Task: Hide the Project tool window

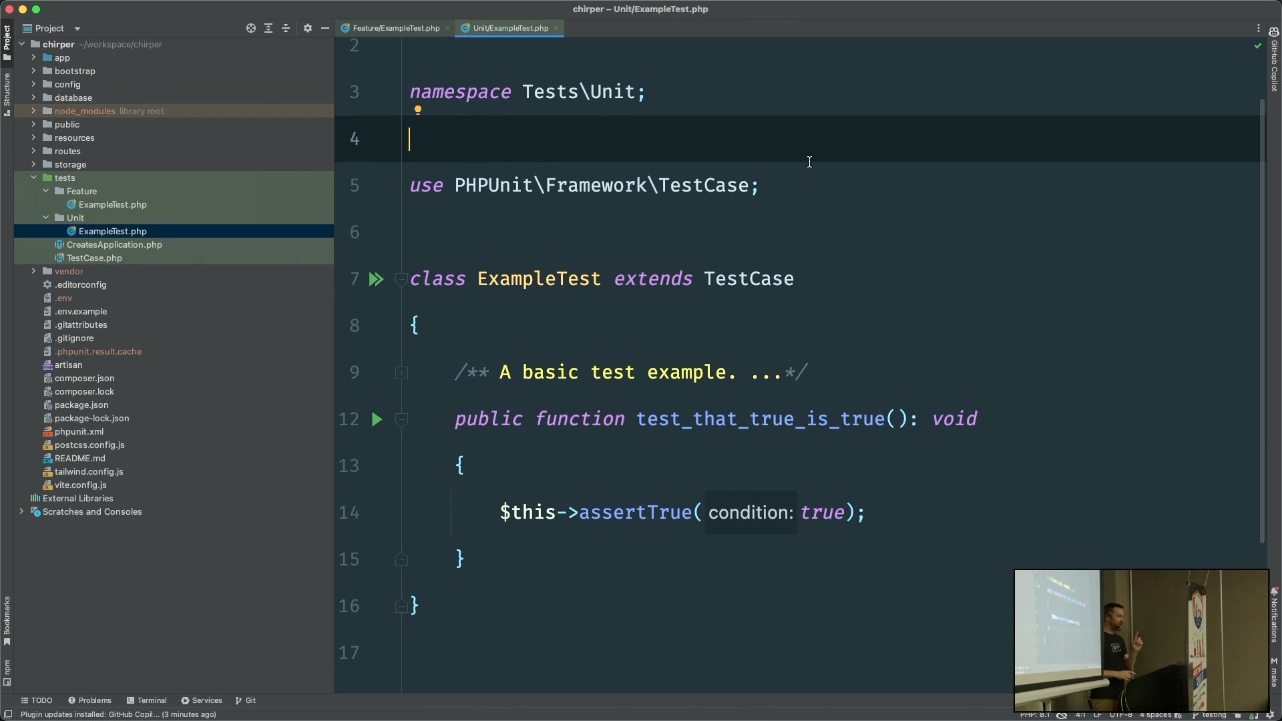Action: click(325, 28)
